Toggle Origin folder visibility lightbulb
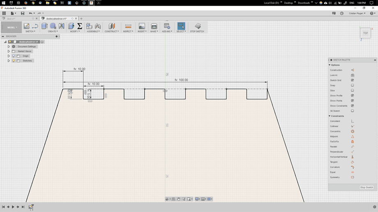378x212 pixels. pyautogui.click(x=14, y=56)
